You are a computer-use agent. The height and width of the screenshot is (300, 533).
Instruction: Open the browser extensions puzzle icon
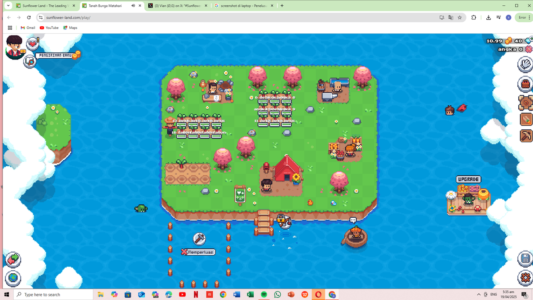click(x=473, y=17)
